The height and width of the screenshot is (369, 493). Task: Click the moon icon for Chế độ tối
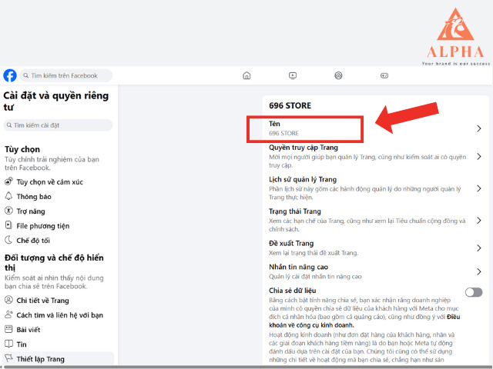click(x=8, y=240)
